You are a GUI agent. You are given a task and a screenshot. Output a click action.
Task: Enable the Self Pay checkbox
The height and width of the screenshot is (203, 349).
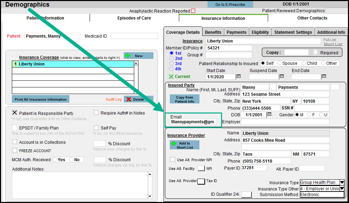click(x=96, y=128)
